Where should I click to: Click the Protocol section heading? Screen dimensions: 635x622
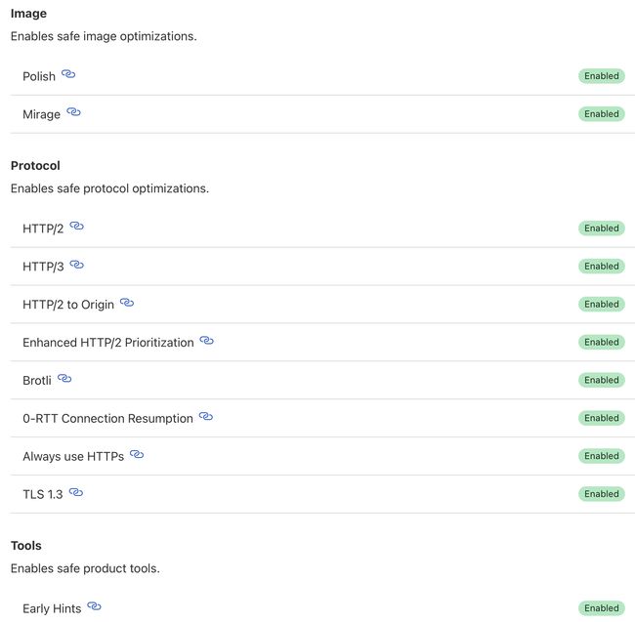(x=35, y=166)
